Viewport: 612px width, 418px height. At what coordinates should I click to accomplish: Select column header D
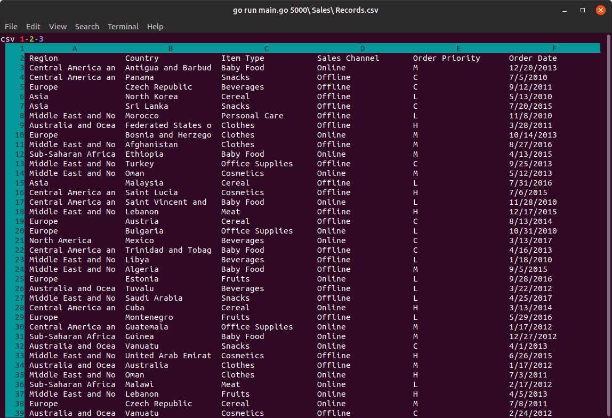[x=363, y=49]
